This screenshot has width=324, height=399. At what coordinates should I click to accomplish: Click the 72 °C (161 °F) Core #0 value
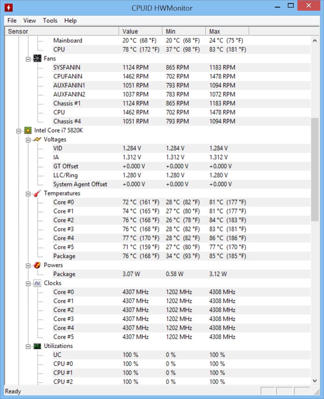click(x=141, y=202)
